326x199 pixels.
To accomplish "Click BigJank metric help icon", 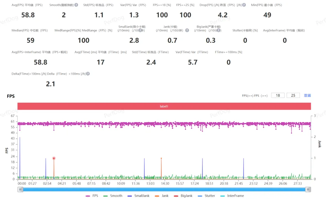I will (219, 31).
